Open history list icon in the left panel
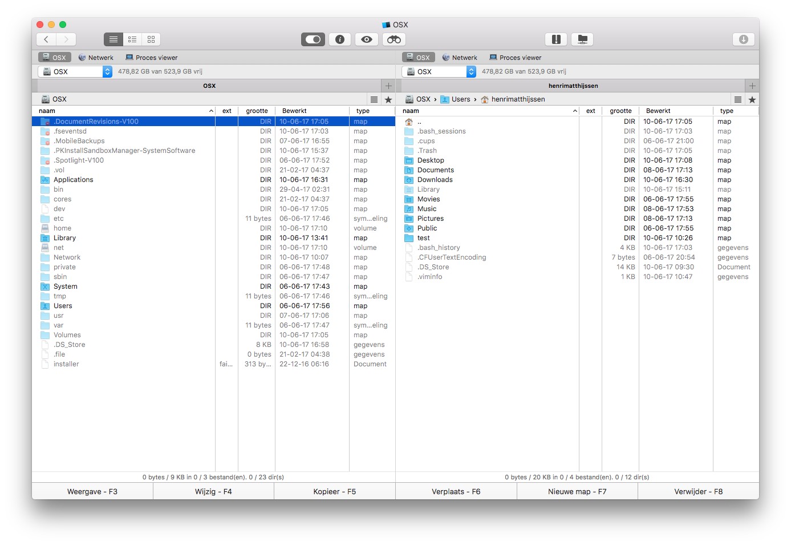 point(374,99)
